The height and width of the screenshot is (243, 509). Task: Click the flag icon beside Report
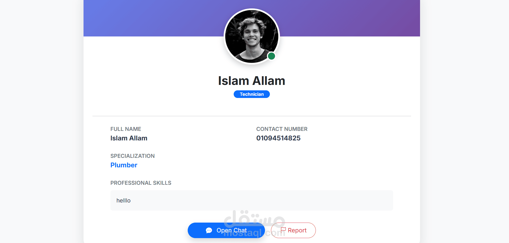(283, 230)
